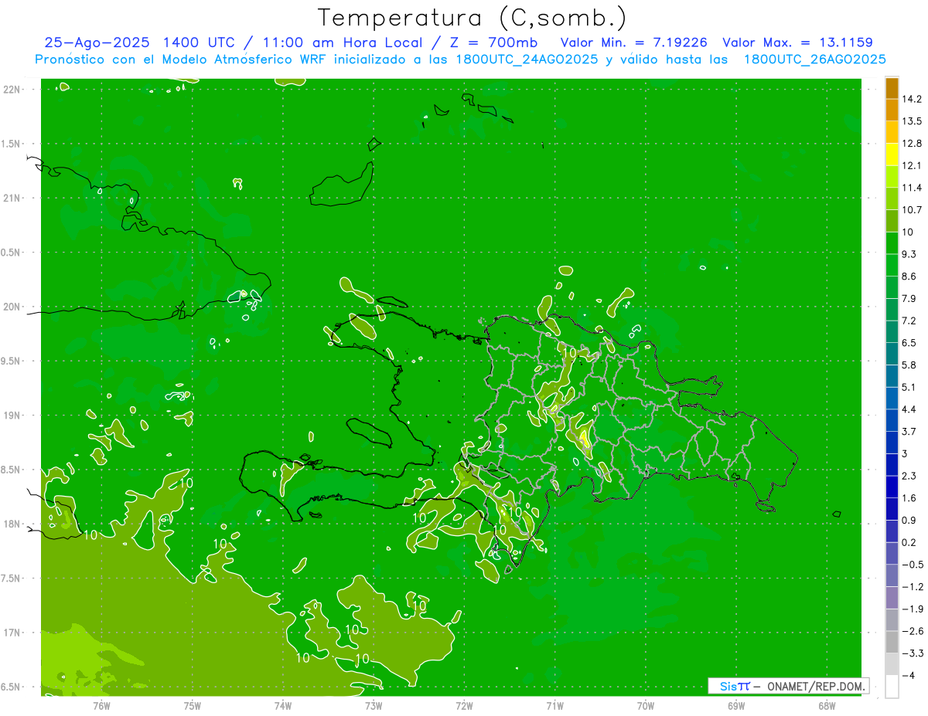This screenshot has height=716, width=928.
Task: Click the purple swatch between -1.9 and -1.2
Action: (892, 598)
